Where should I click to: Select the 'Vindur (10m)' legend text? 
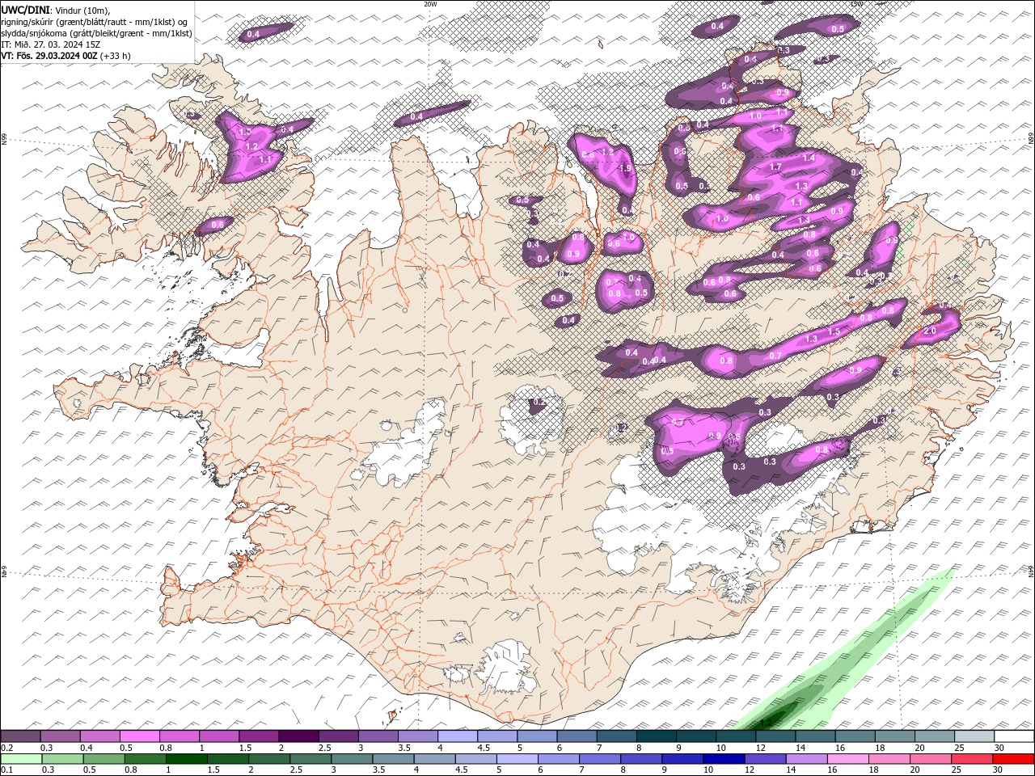coord(82,10)
